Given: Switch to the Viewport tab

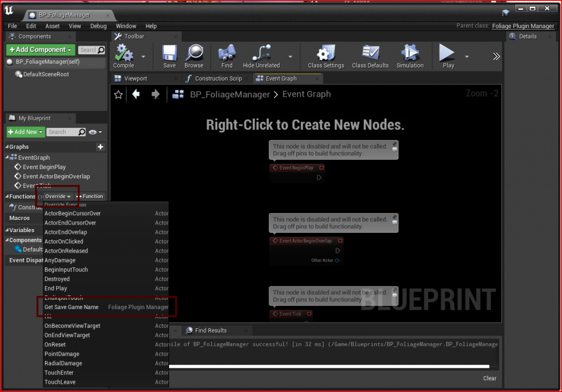Looking at the screenshot, I should [x=136, y=79].
